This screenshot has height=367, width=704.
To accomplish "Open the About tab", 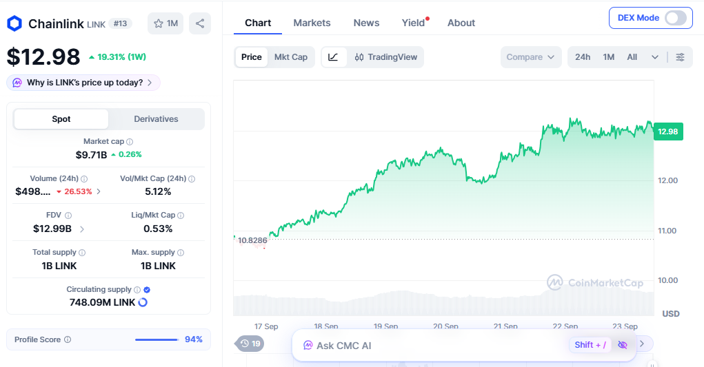I will 461,23.
